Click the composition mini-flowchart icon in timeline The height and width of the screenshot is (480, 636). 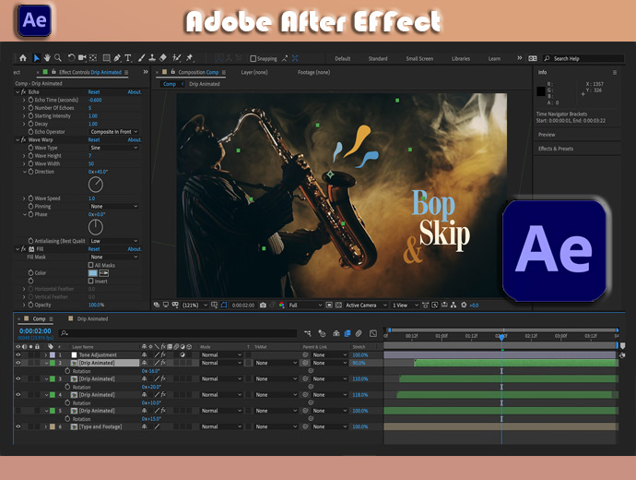tap(308, 333)
